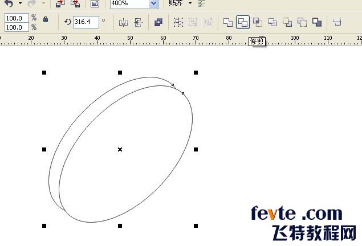The height and width of the screenshot is (246, 362).
Task: Open the undo history dropdown arrow
Action: [21, 3]
